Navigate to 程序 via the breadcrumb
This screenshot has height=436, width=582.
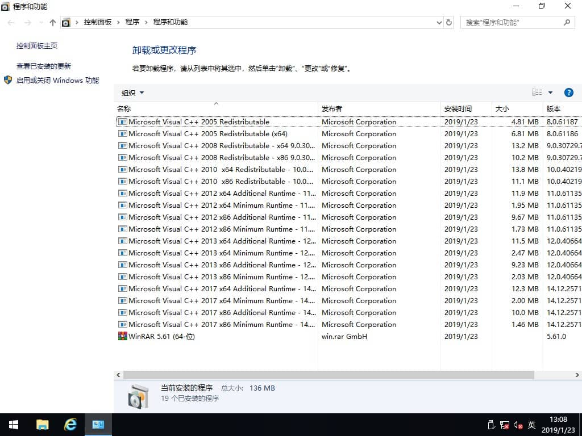132,22
